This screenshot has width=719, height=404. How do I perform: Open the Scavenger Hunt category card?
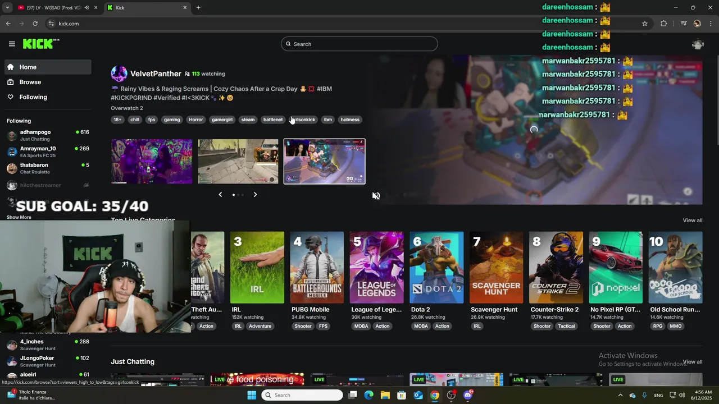click(496, 268)
